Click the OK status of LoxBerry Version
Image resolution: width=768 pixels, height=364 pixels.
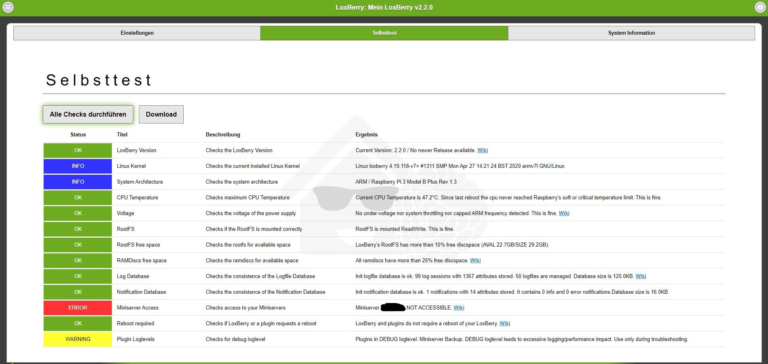click(x=78, y=151)
